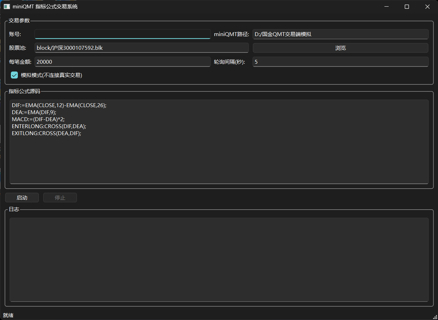The height and width of the screenshot is (320, 438).
Task: Click the 轮询间隔(秒) interval field
Action: pyautogui.click(x=340, y=62)
